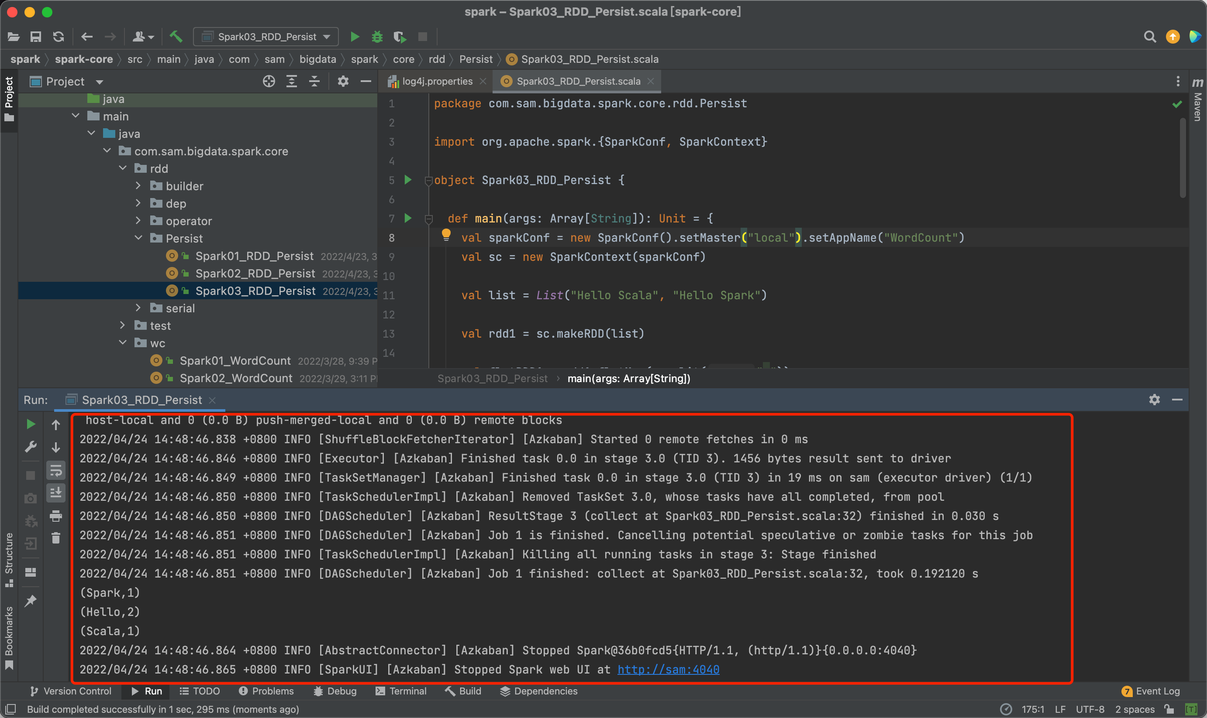1207x718 pixels.
Task: Toggle the Bookmarks side panel
Action: pyautogui.click(x=9, y=638)
